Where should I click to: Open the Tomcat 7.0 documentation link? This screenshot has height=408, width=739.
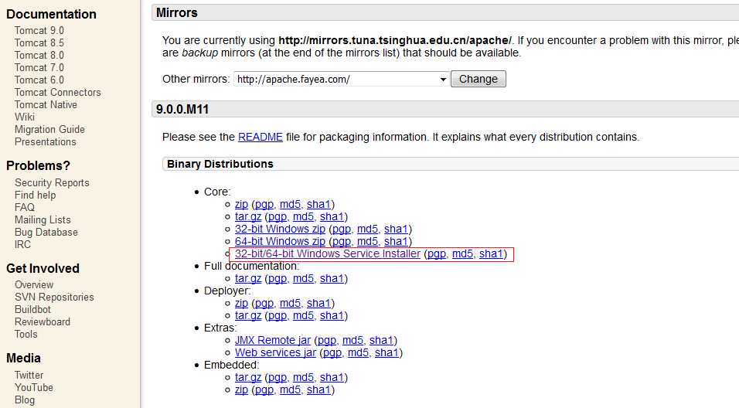pyautogui.click(x=39, y=67)
